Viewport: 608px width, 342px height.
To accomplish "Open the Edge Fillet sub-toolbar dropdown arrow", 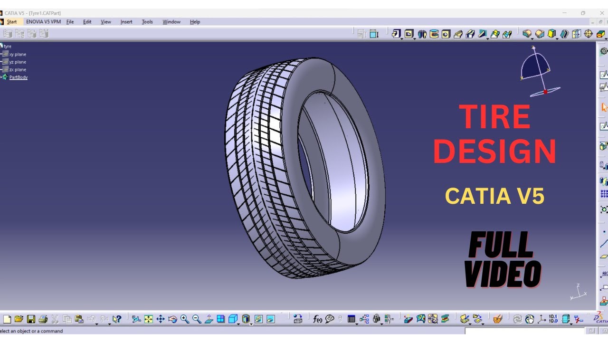I will coord(532,38).
